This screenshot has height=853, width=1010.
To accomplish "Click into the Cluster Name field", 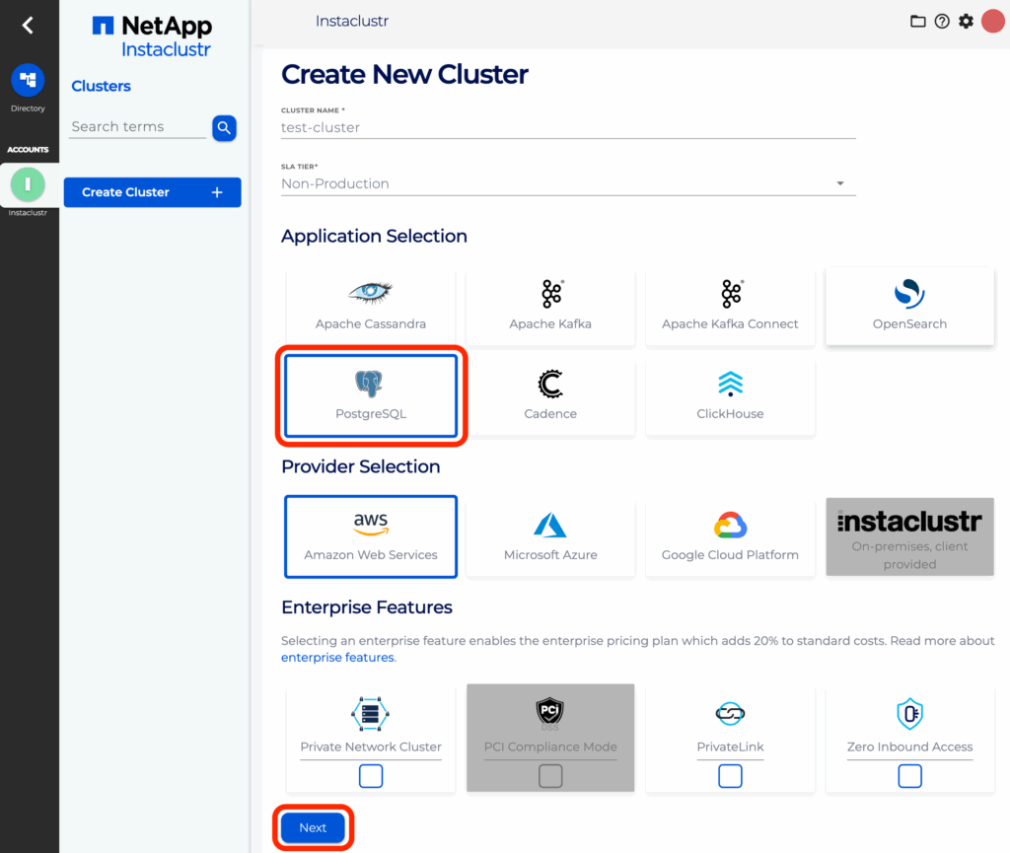I will [567, 127].
